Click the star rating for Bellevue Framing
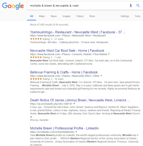The width and height of the screenshot is (143, 146). click(x=36, y=79)
